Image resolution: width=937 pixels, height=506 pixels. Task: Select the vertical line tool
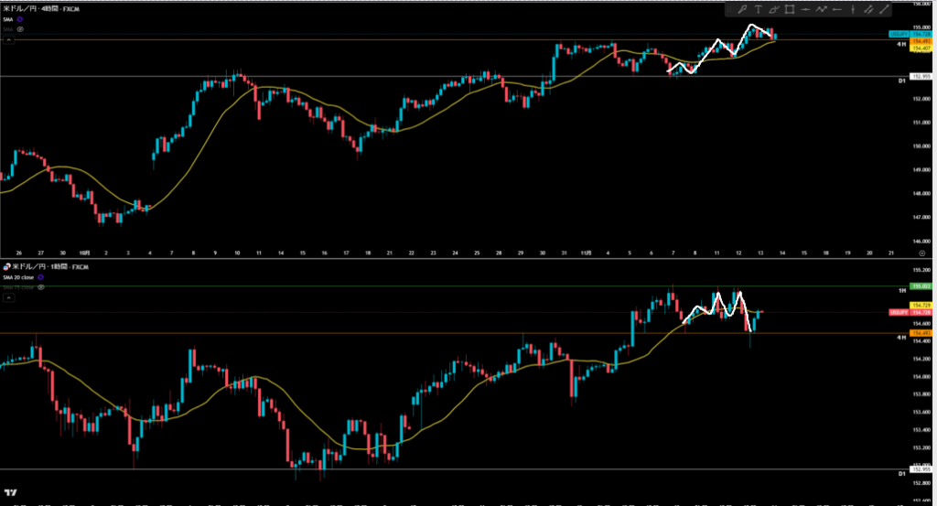853,10
